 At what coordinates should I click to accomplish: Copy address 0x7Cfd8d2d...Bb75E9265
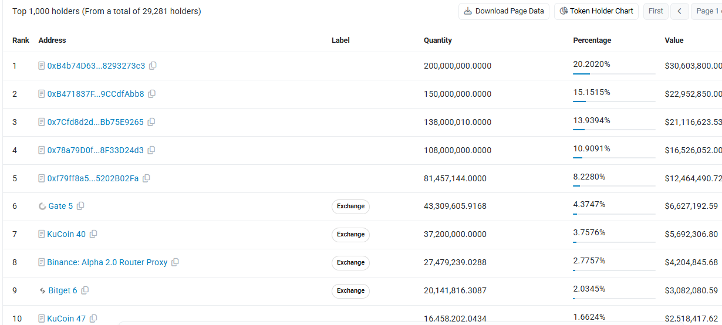pos(151,122)
